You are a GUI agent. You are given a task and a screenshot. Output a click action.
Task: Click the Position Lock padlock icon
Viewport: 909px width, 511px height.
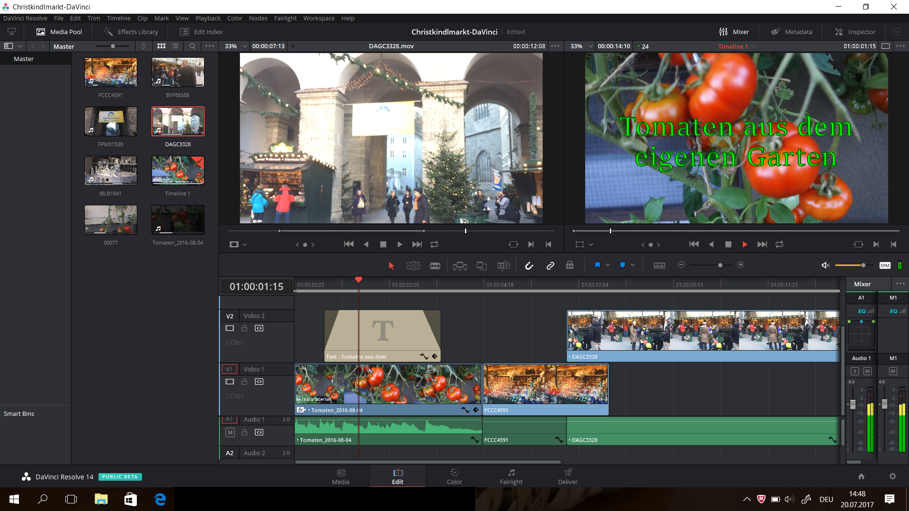click(x=570, y=265)
